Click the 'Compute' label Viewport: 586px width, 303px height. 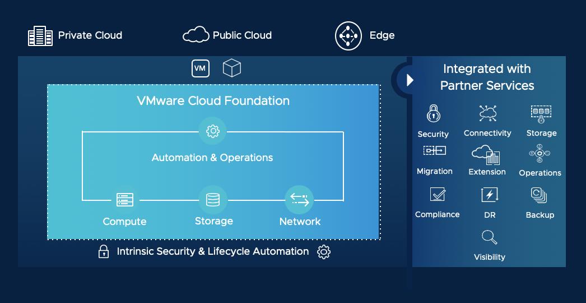click(x=124, y=222)
